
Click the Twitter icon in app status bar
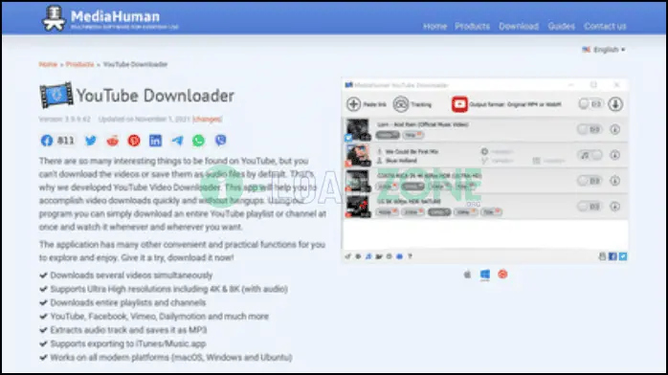(623, 256)
